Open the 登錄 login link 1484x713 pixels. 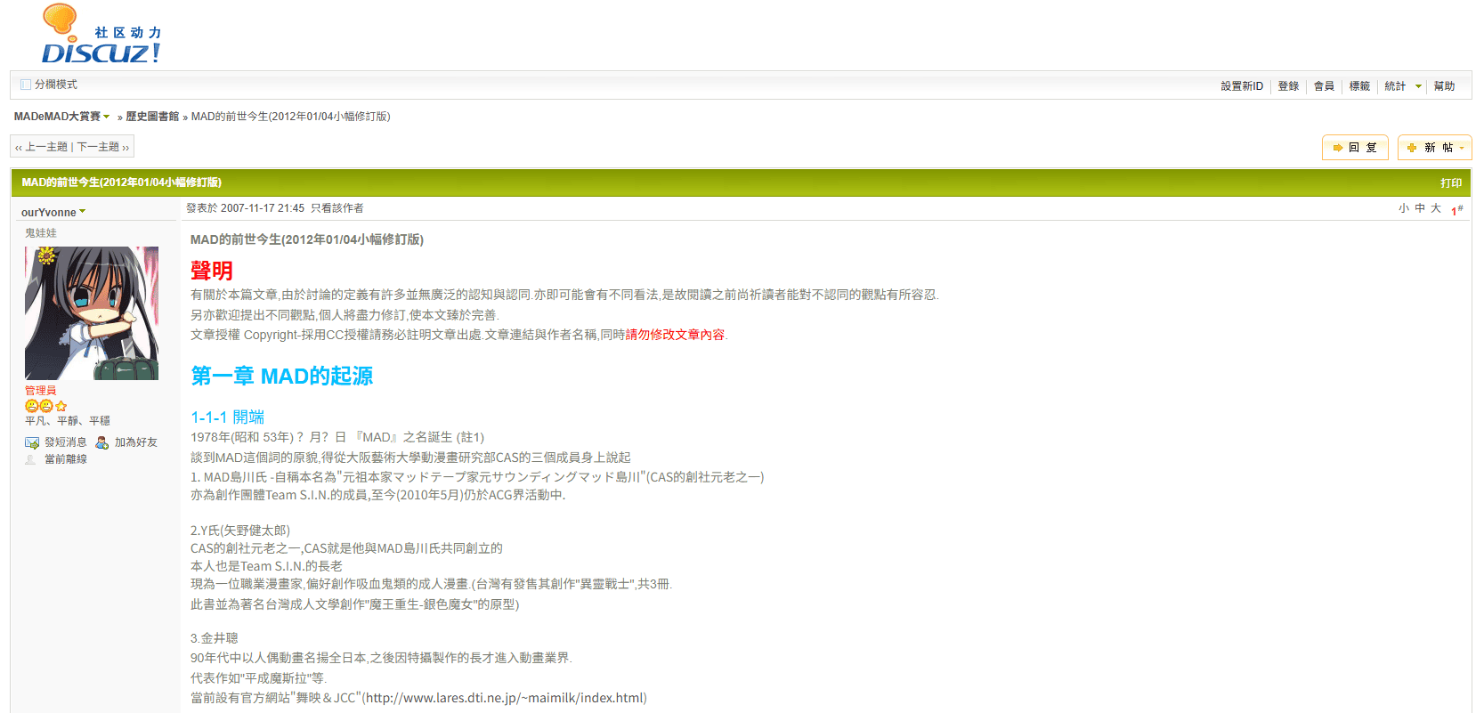tap(1288, 86)
